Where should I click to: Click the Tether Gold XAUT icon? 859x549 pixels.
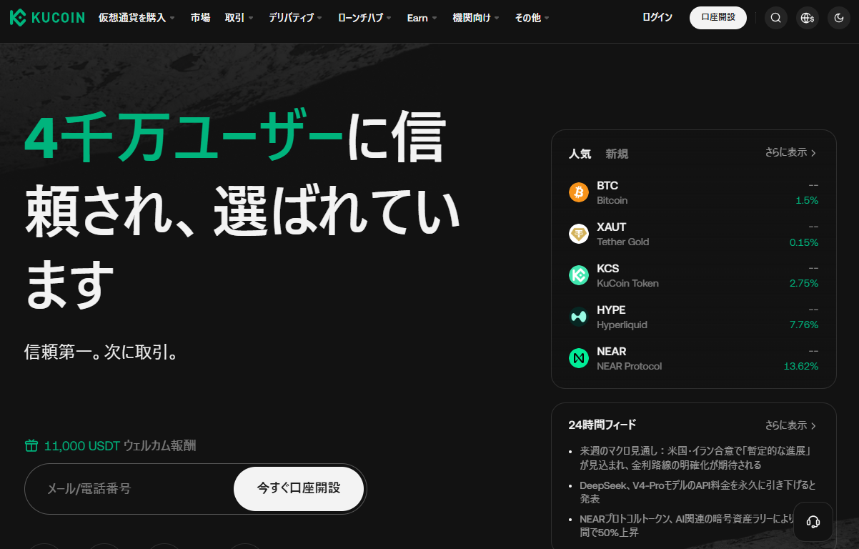point(579,234)
